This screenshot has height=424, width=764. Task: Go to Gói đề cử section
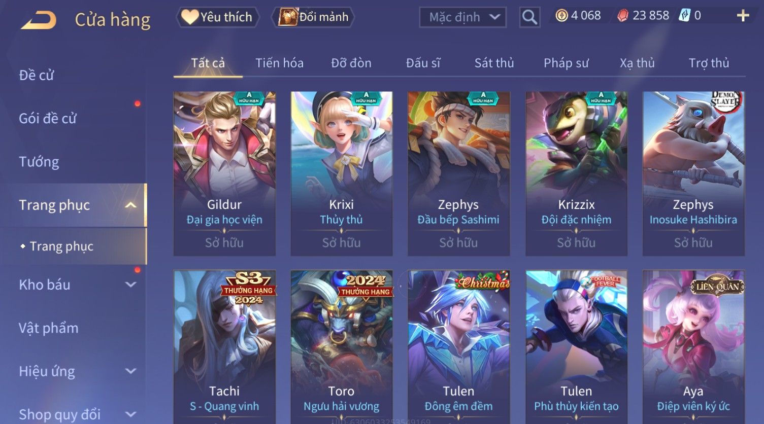47,118
